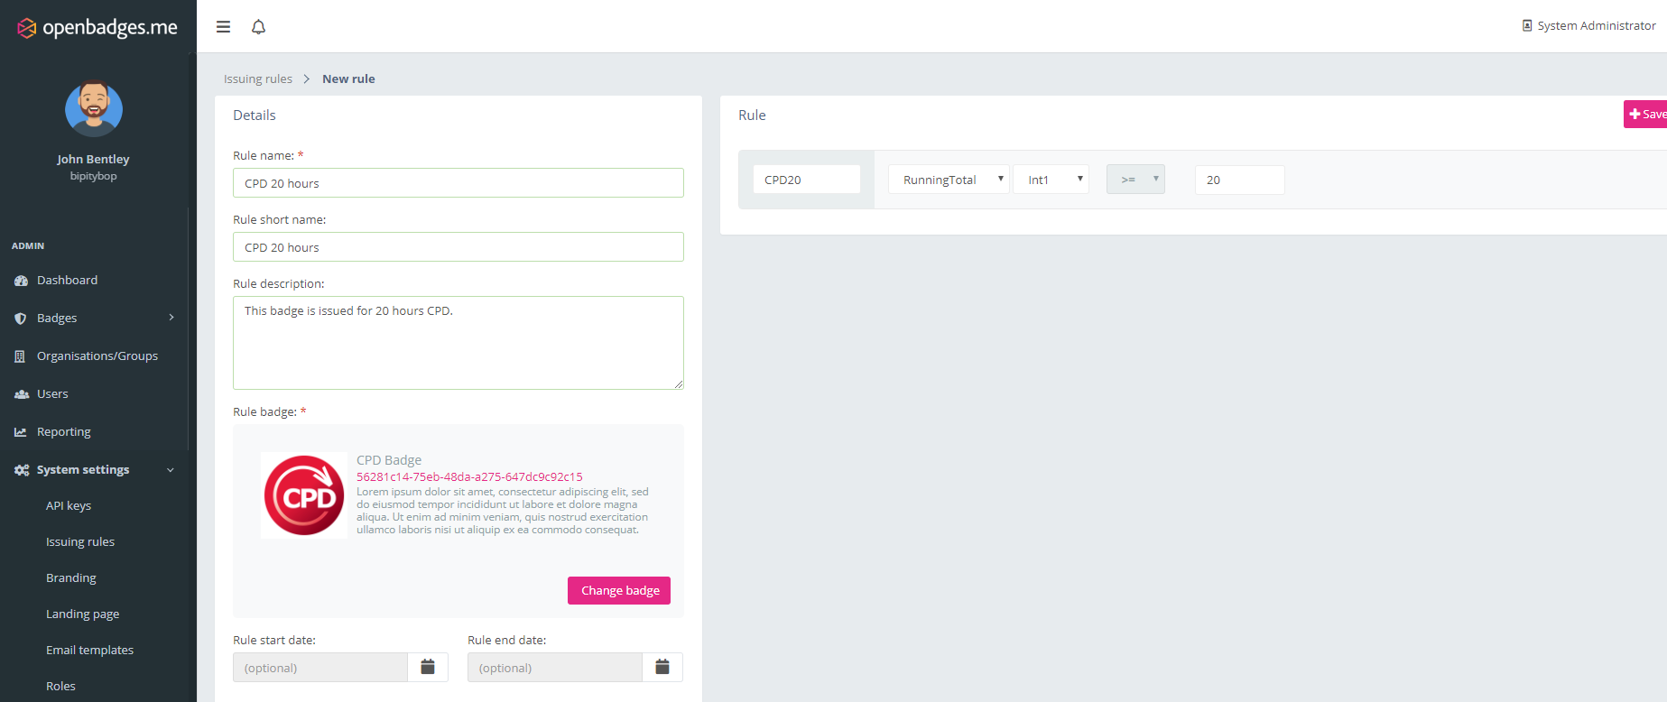Click the start date calendar icon

(x=428, y=667)
